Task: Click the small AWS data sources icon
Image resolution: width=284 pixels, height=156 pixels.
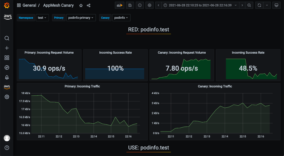Action: [x=7, y=87]
